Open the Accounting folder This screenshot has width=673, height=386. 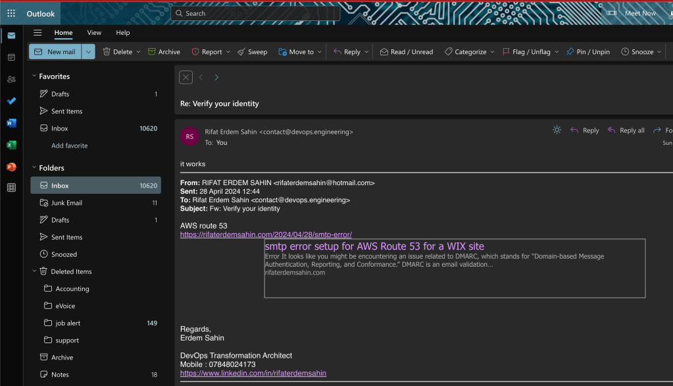tap(95, 289)
